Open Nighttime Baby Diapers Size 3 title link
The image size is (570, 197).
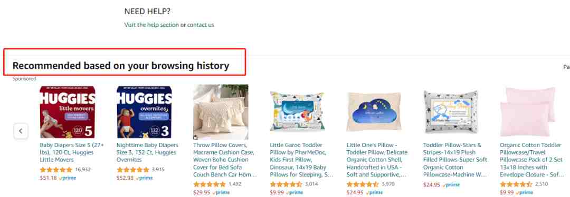(148, 152)
